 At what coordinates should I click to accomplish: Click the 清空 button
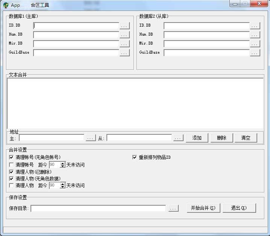246,138
